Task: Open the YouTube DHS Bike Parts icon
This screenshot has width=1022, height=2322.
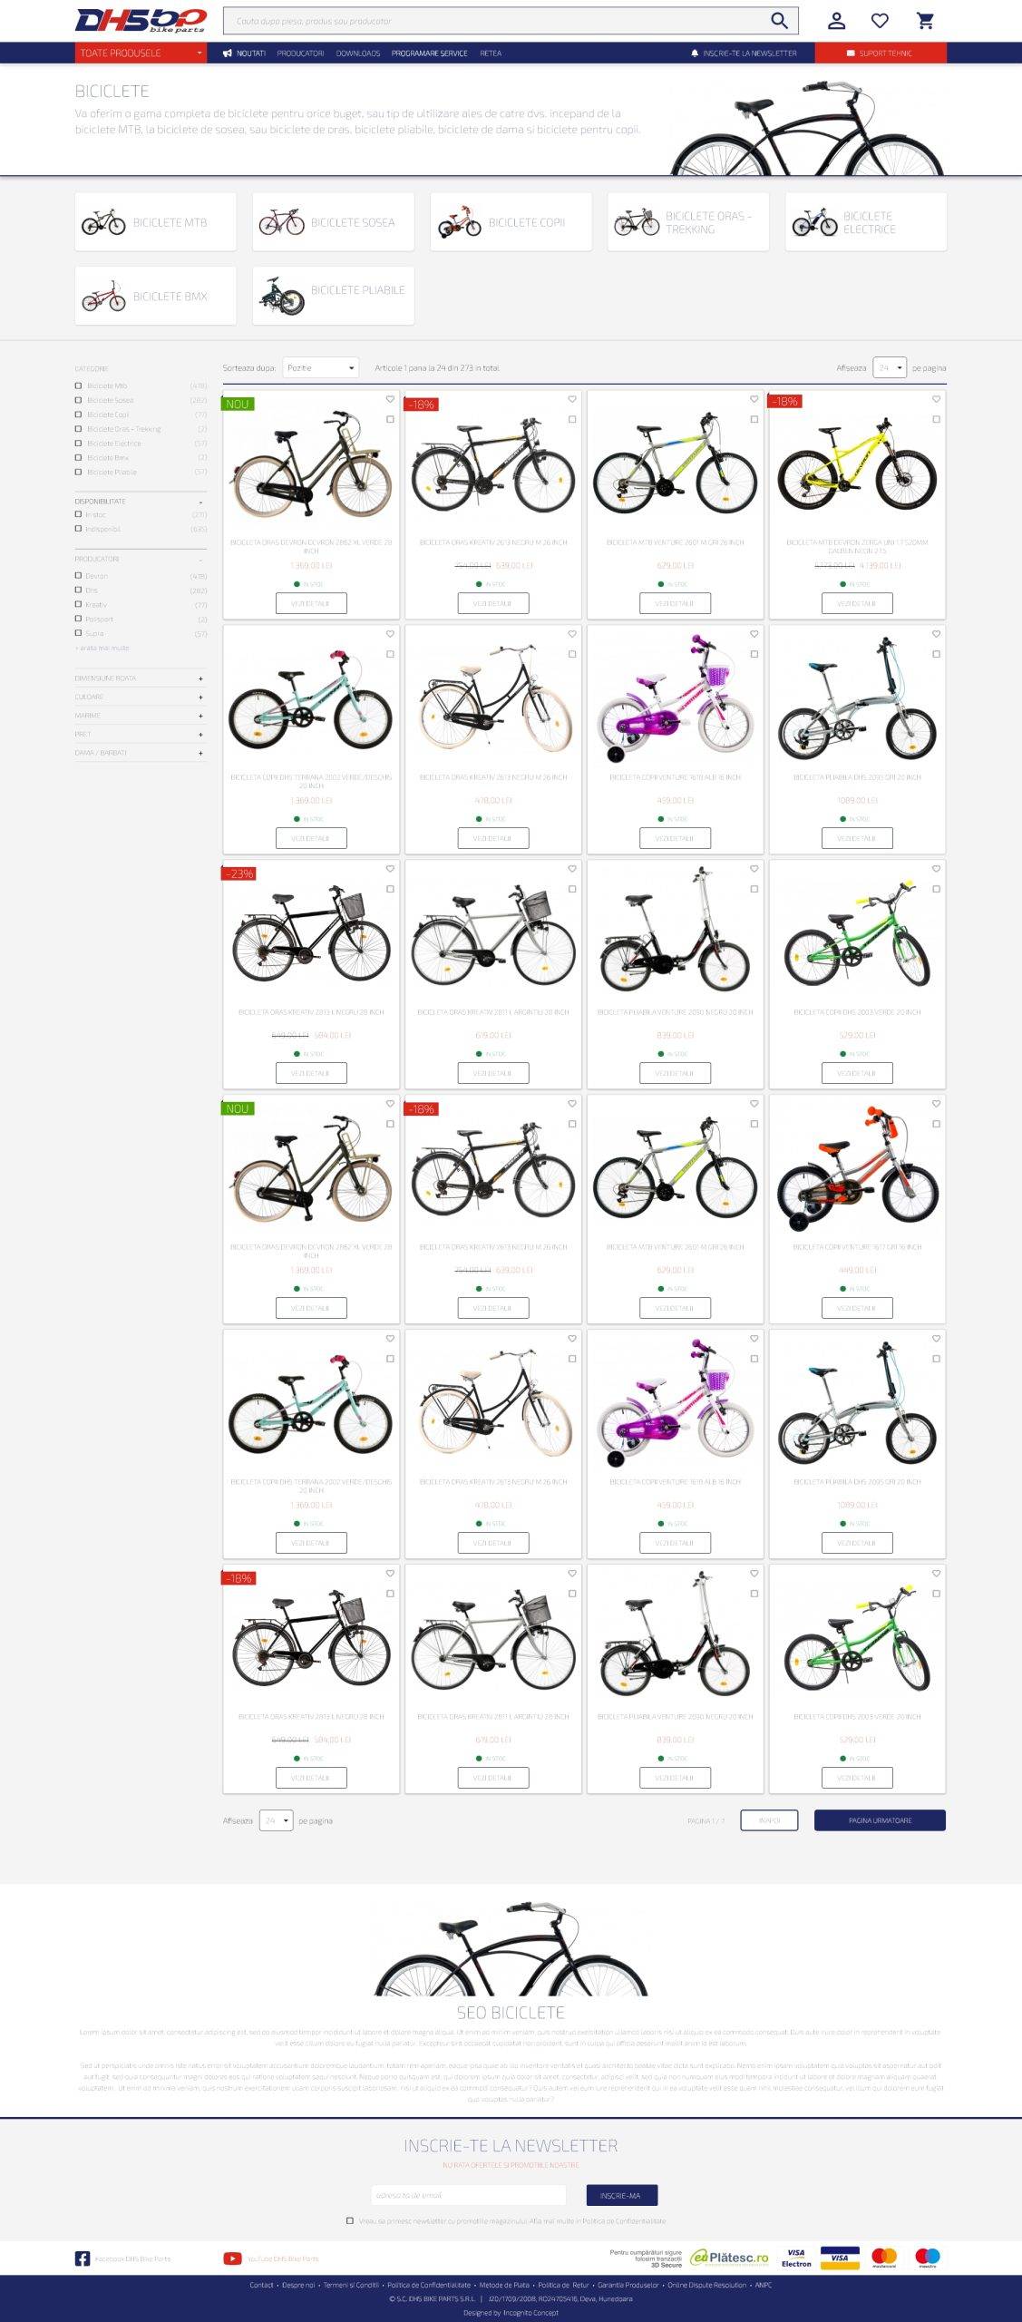Action: pos(232,2259)
